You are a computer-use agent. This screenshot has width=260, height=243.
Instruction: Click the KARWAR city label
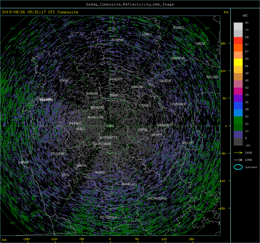click(x=24, y=162)
